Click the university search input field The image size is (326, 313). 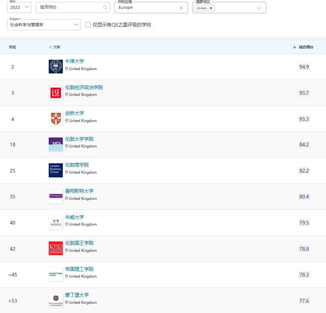tap(73, 7)
